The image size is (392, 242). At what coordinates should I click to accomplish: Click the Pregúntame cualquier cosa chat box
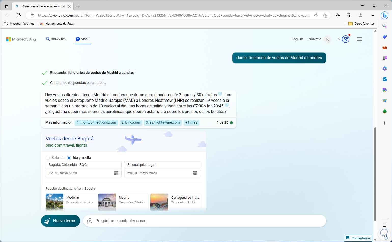click(205, 221)
